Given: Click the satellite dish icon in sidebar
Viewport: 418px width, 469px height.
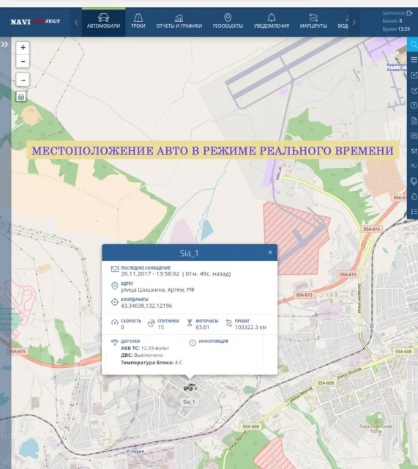Looking at the screenshot, I should tap(413, 90).
